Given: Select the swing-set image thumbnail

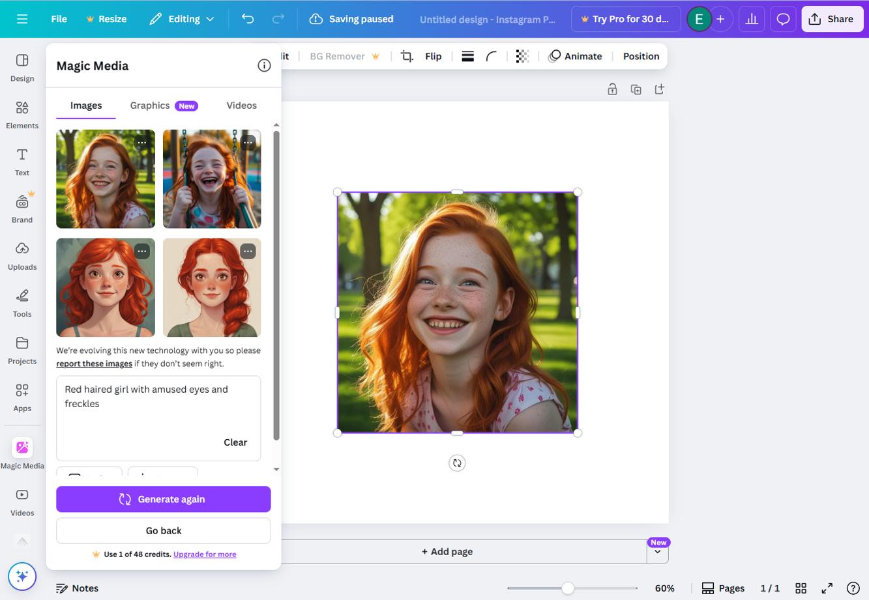Looking at the screenshot, I should pyautogui.click(x=211, y=179).
